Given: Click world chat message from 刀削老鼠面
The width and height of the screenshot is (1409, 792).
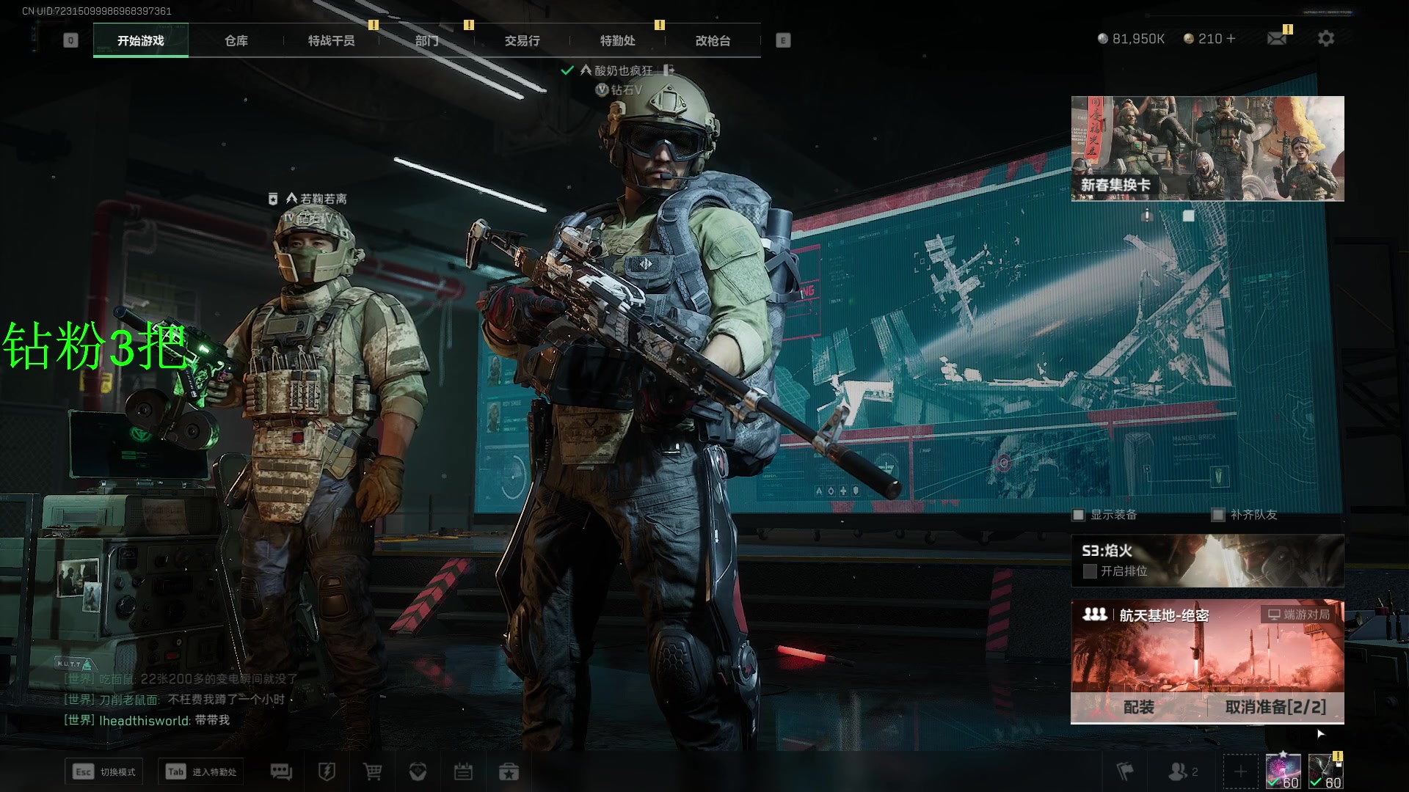Looking at the screenshot, I should (x=174, y=700).
